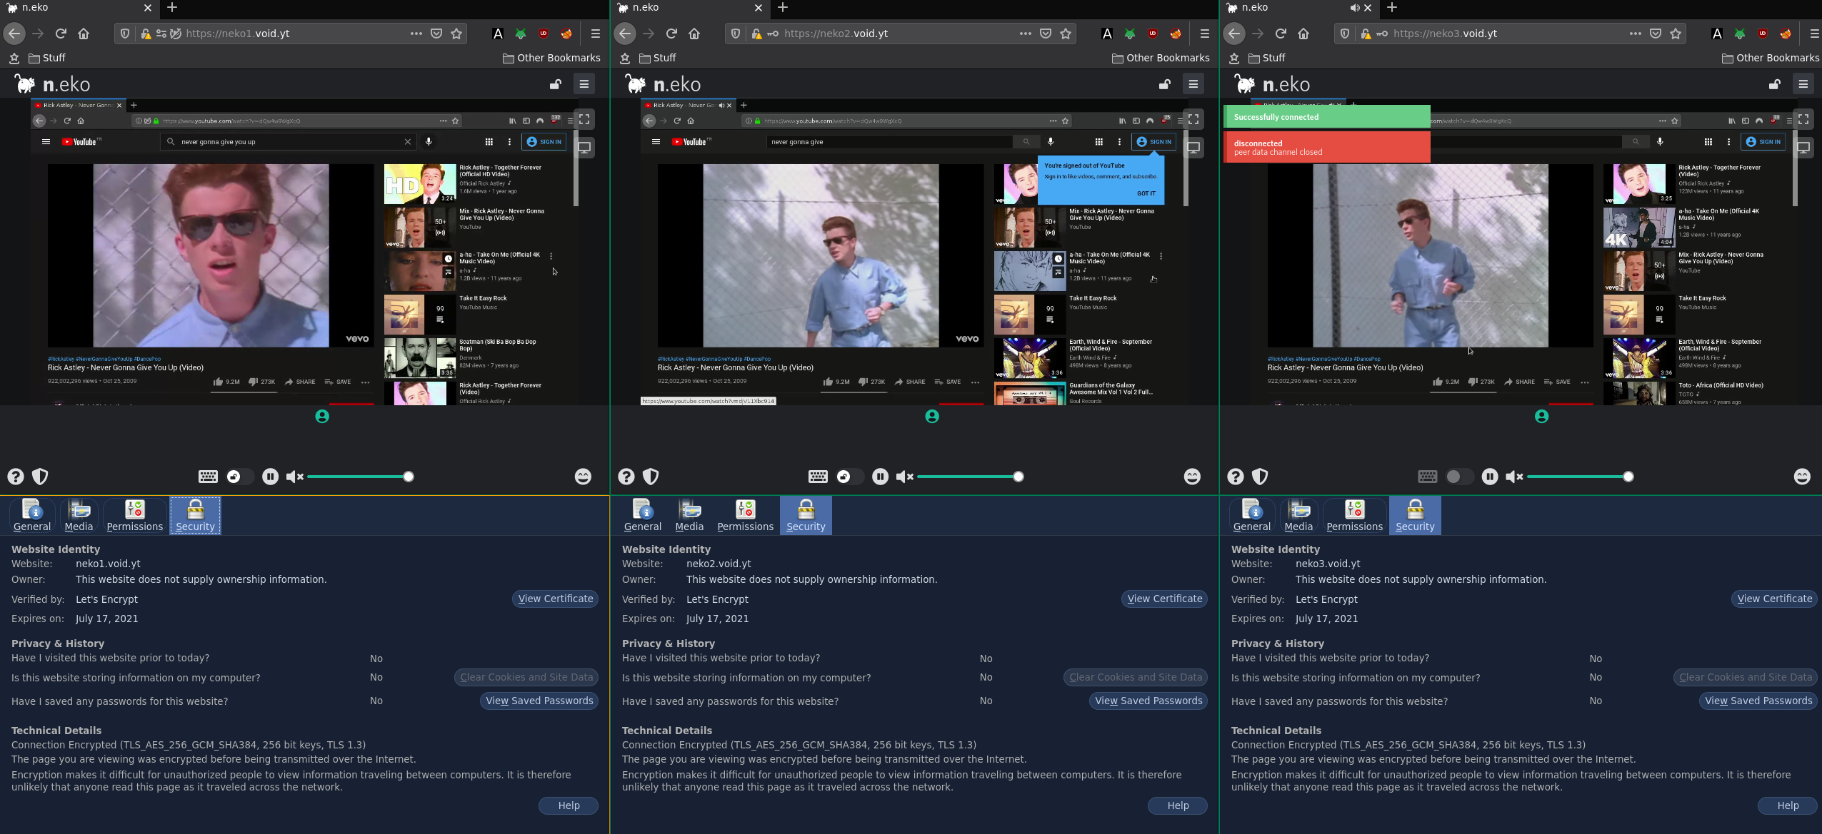This screenshot has width=1822, height=834.
Task: Toggle the room lock icon in neko2 header
Action: [1164, 84]
